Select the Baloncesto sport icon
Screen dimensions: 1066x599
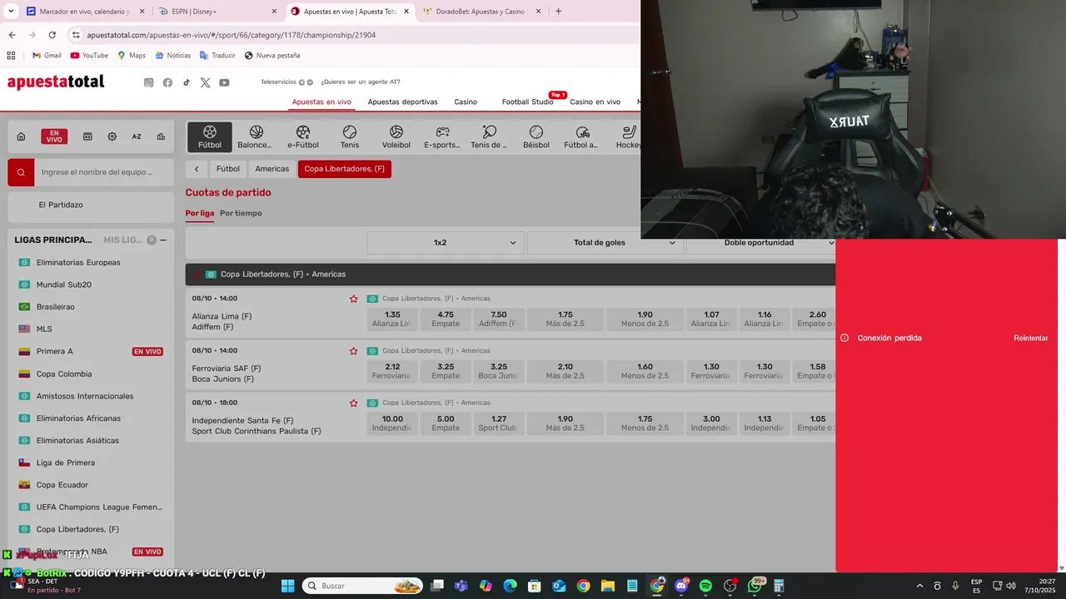(256, 137)
